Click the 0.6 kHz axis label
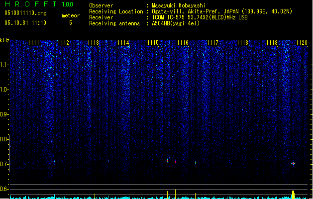This screenshot has height=199, width=313. point(4,189)
